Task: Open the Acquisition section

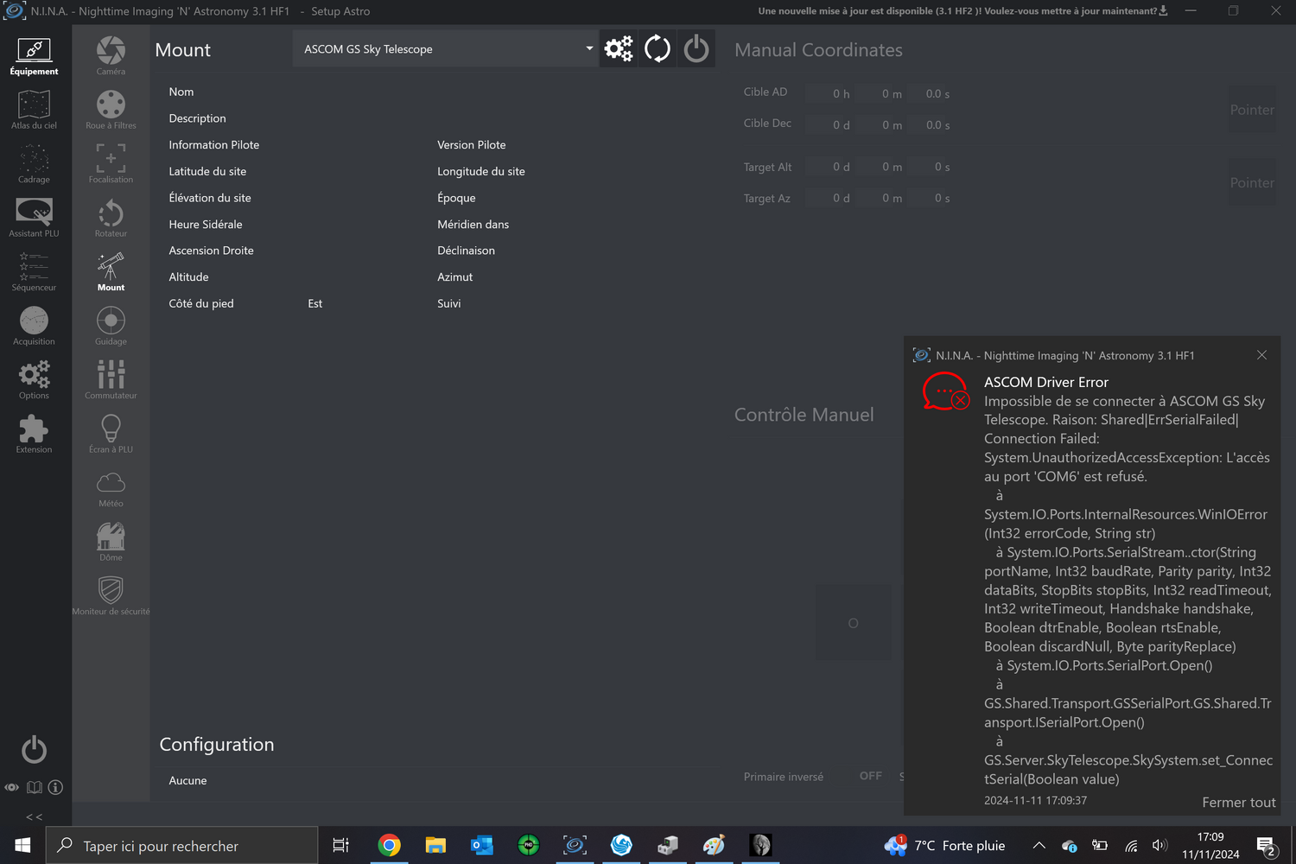Action: click(34, 326)
